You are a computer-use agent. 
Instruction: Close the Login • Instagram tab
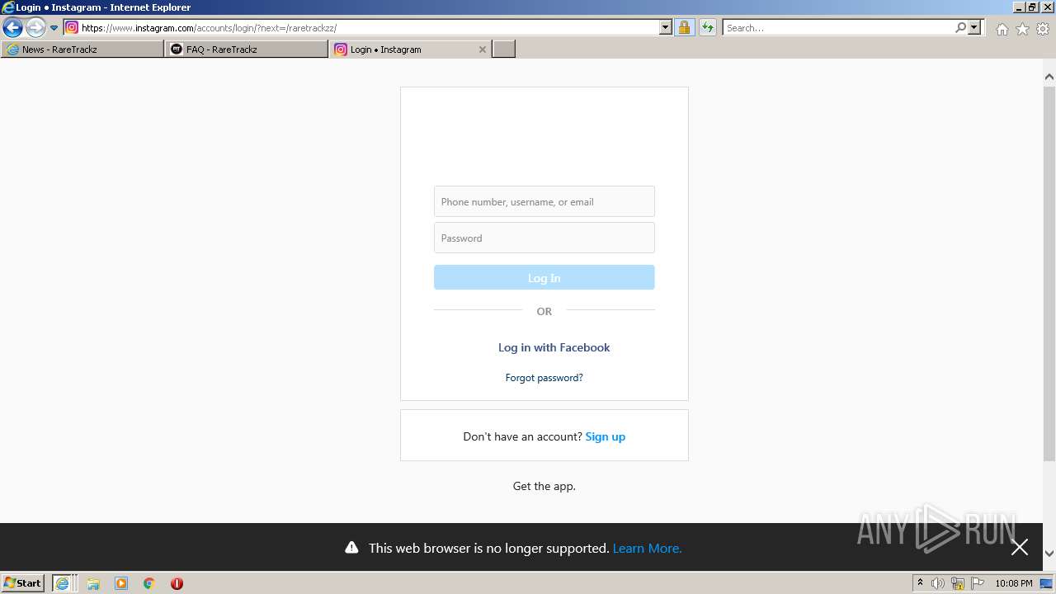pyautogui.click(x=483, y=49)
